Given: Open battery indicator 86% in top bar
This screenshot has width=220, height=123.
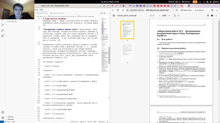Looking at the screenshot, I should point(216,2).
